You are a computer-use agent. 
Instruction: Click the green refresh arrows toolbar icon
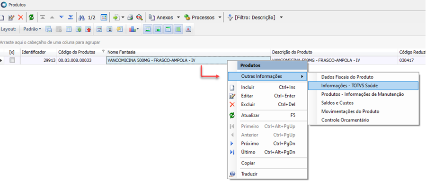coord(32,18)
